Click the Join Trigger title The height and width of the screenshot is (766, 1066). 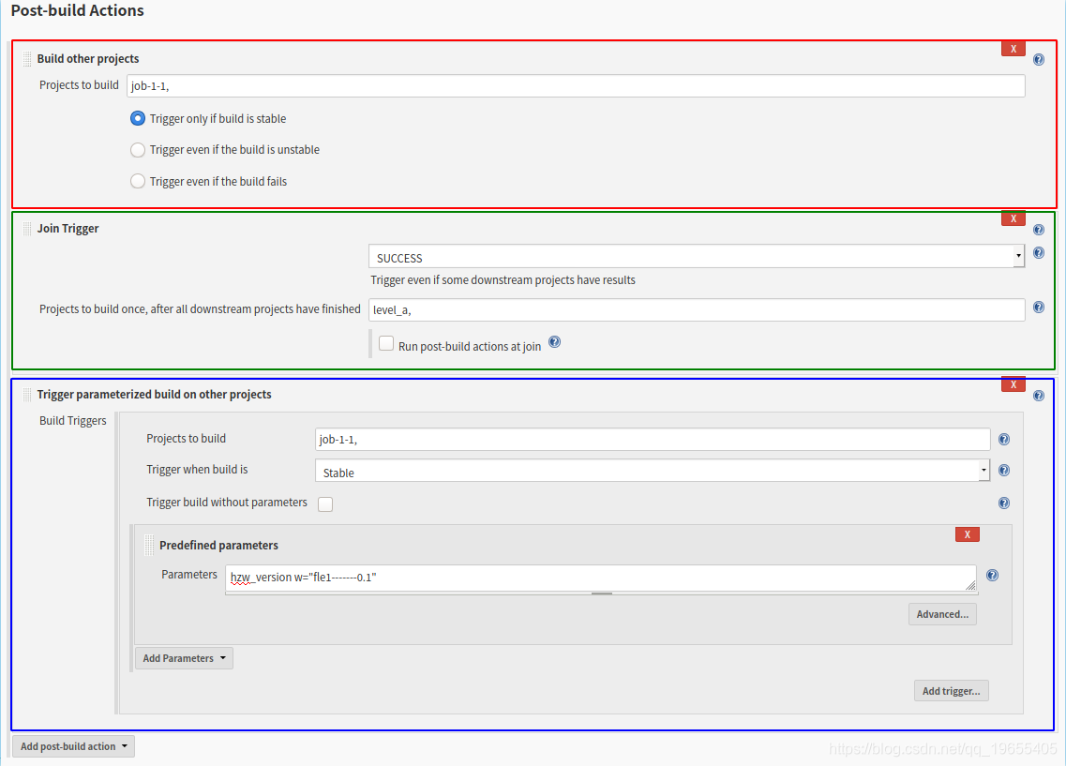point(68,229)
